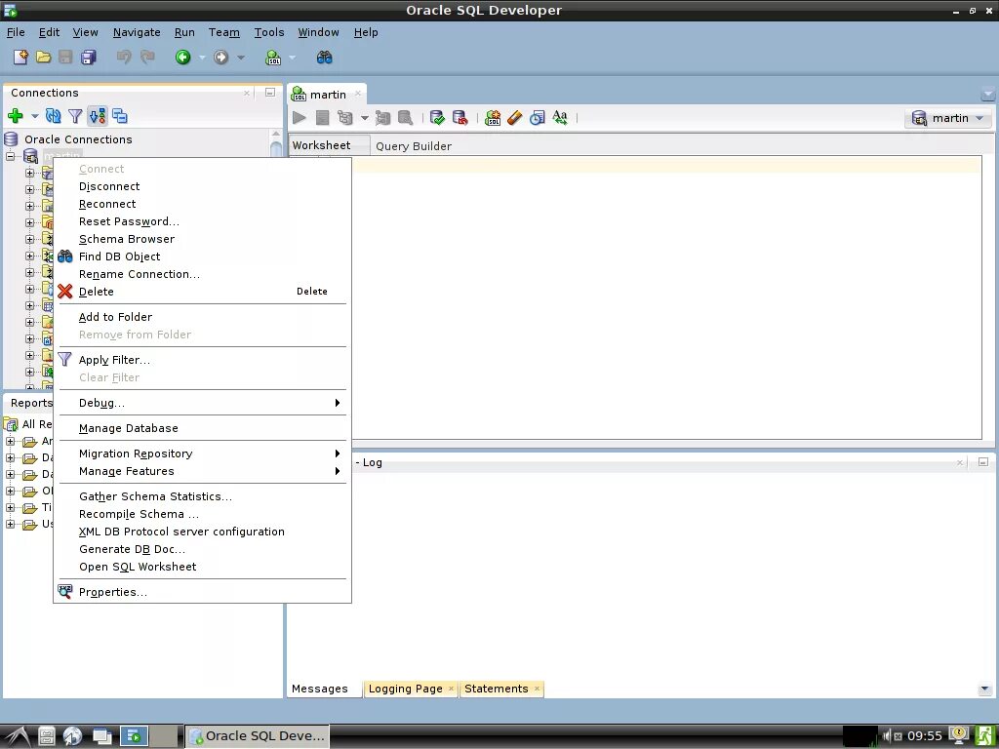The image size is (999, 749).
Task: Open the Window menu
Action: pyautogui.click(x=319, y=32)
